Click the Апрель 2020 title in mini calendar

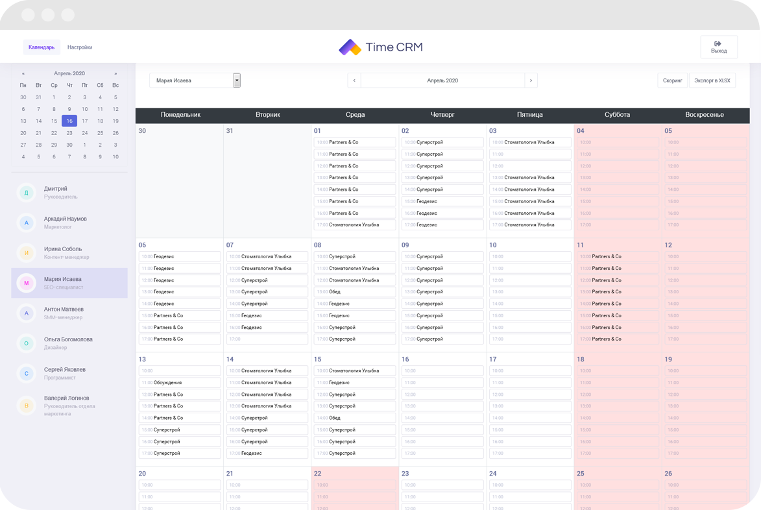(x=69, y=74)
